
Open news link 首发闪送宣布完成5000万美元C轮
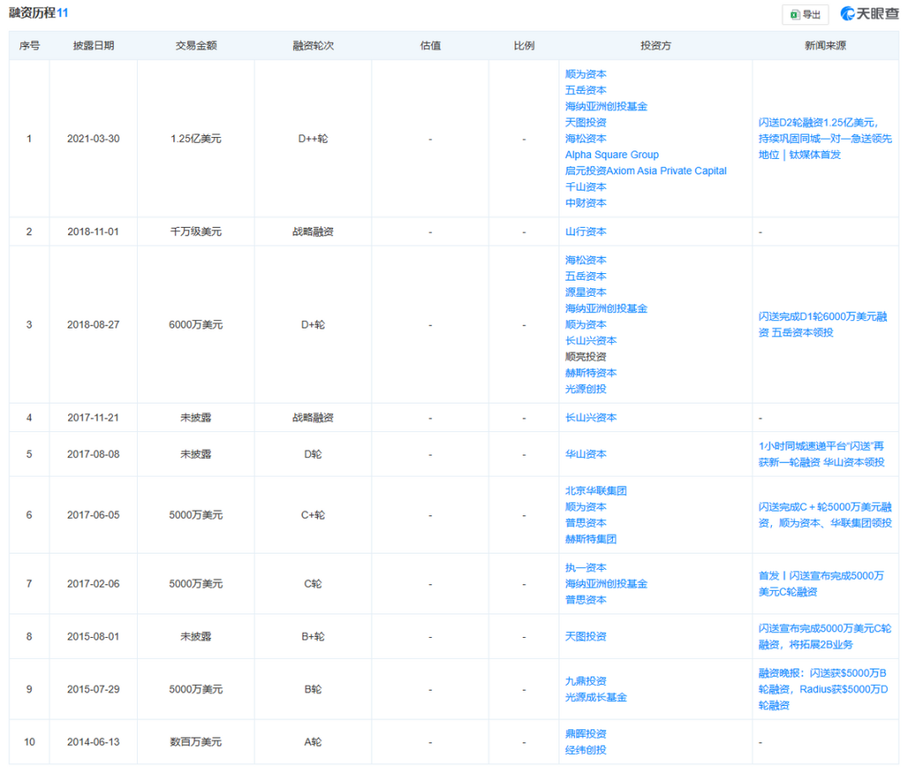coord(821,583)
